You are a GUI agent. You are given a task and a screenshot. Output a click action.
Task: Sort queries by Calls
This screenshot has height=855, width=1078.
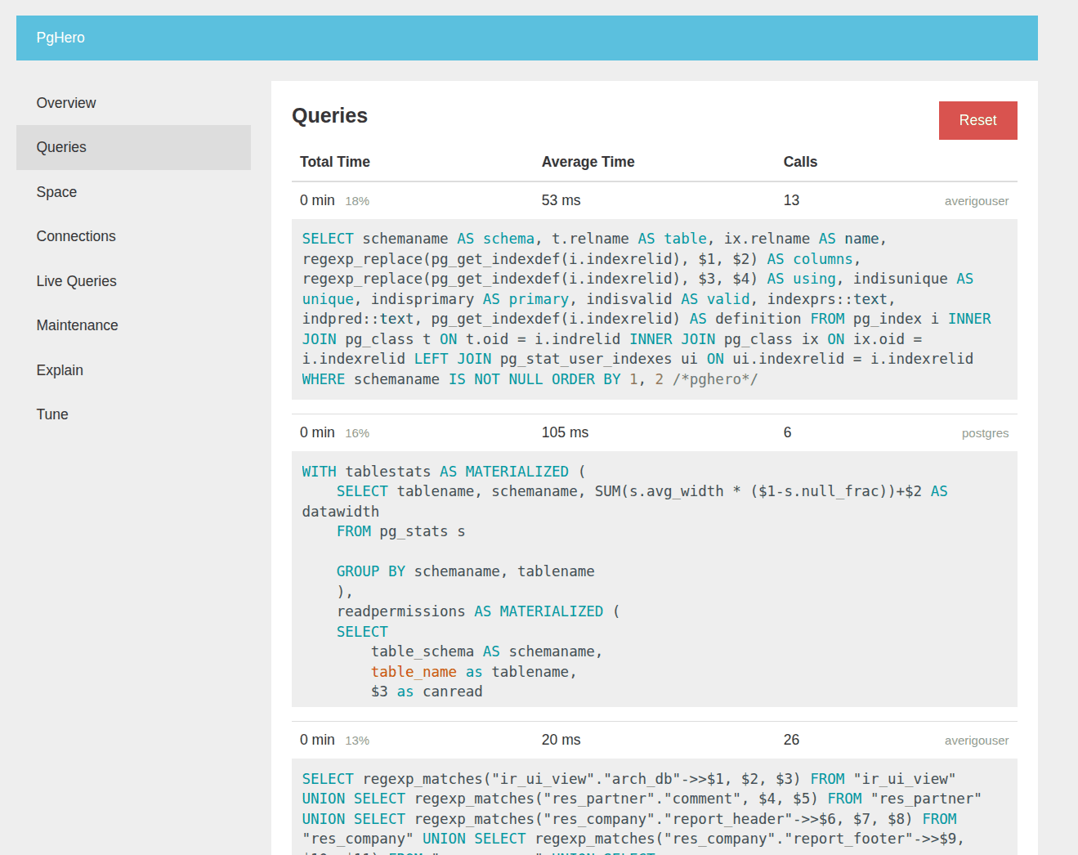800,162
